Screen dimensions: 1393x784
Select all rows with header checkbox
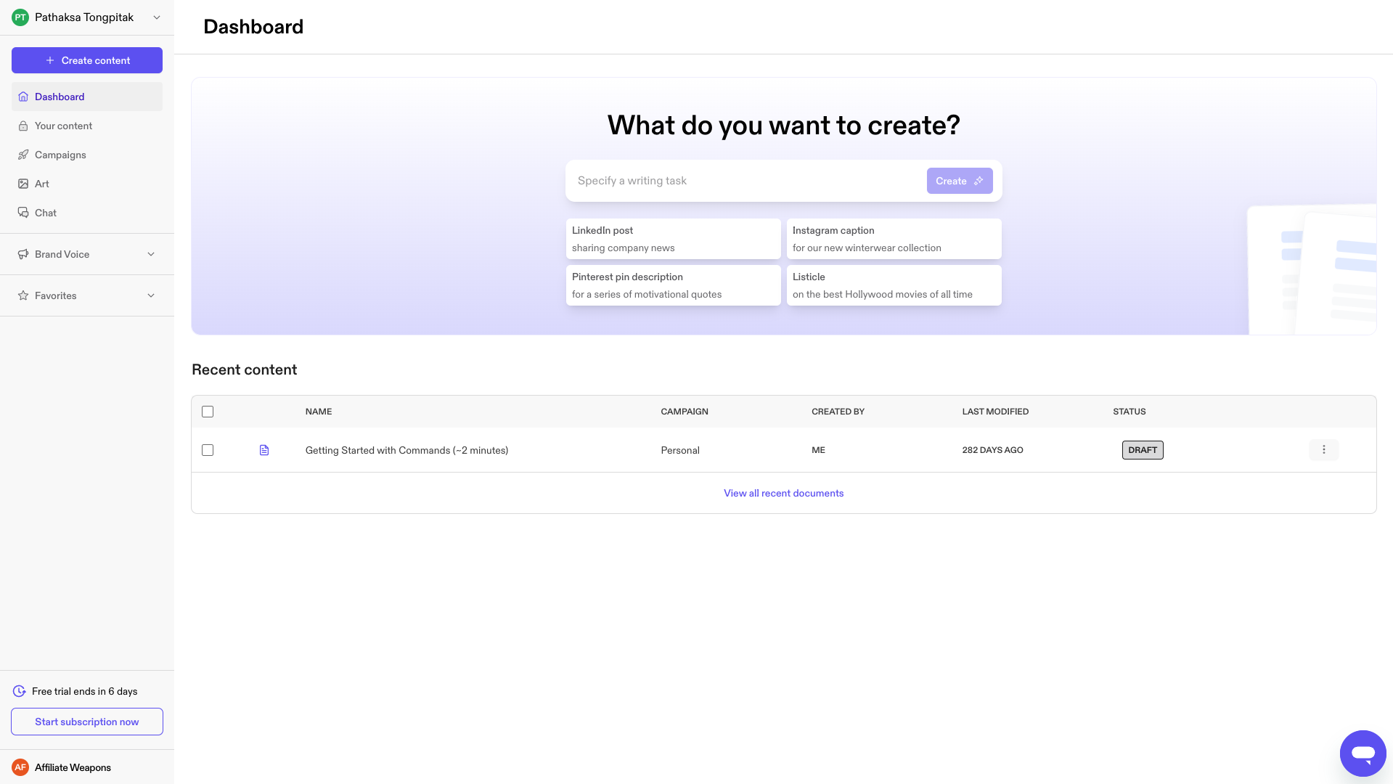(208, 412)
